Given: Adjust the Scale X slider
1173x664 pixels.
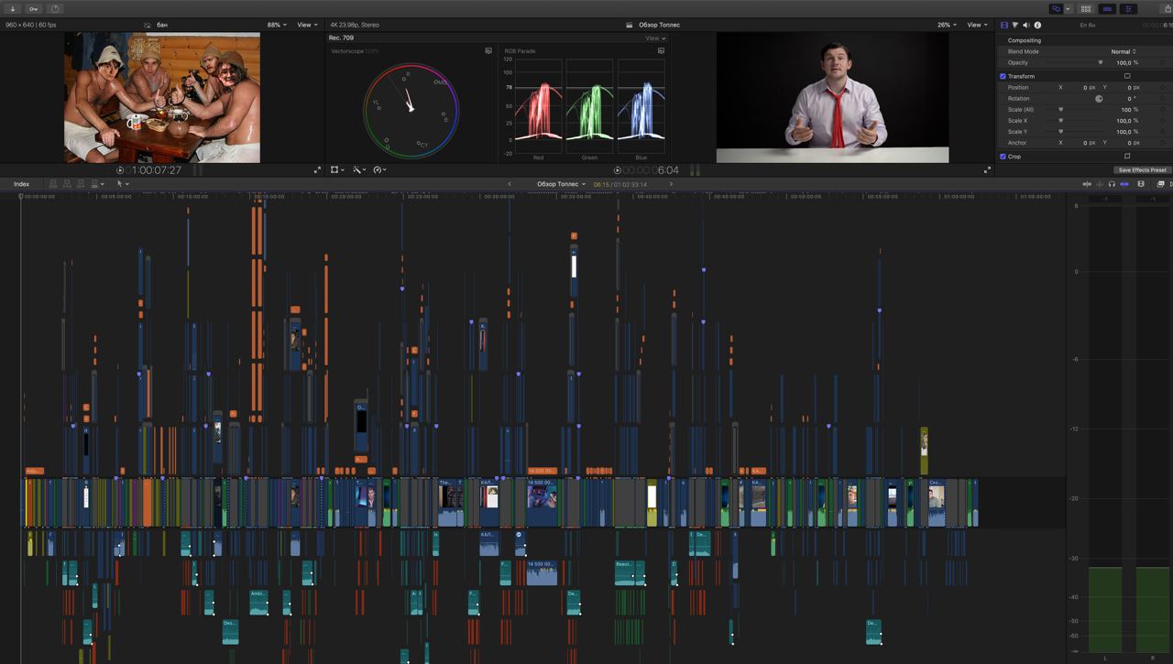Looking at the screenshot, I should click(1061, 120).
